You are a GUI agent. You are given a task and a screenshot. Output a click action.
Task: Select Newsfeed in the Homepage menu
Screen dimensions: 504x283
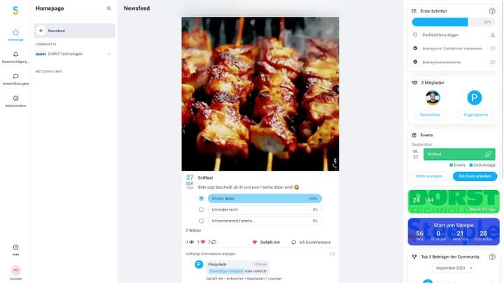coord(74,31)
